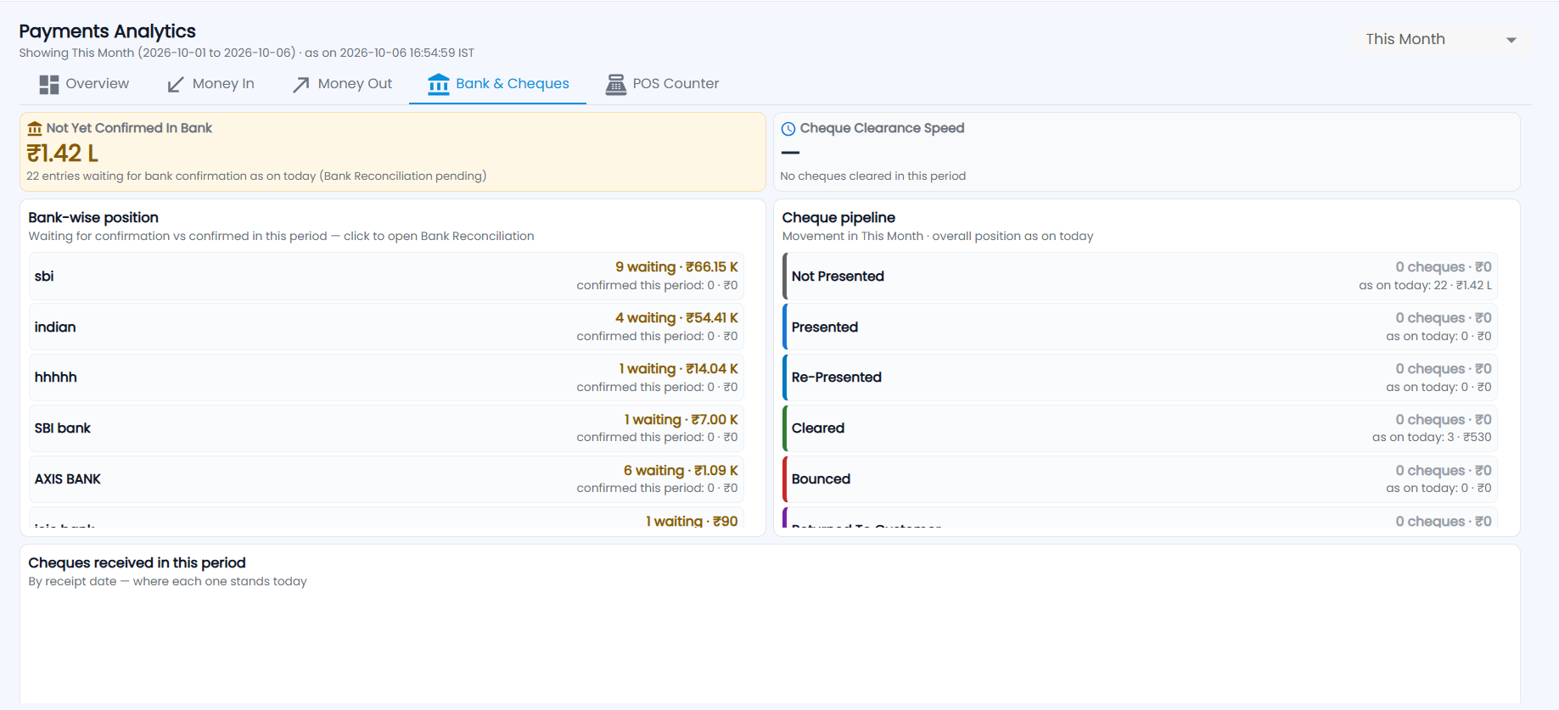Click the clock icon beside Cheque Clearance Speed
1559x710 pixels.
pyautogui.click(x=788, y=129)
